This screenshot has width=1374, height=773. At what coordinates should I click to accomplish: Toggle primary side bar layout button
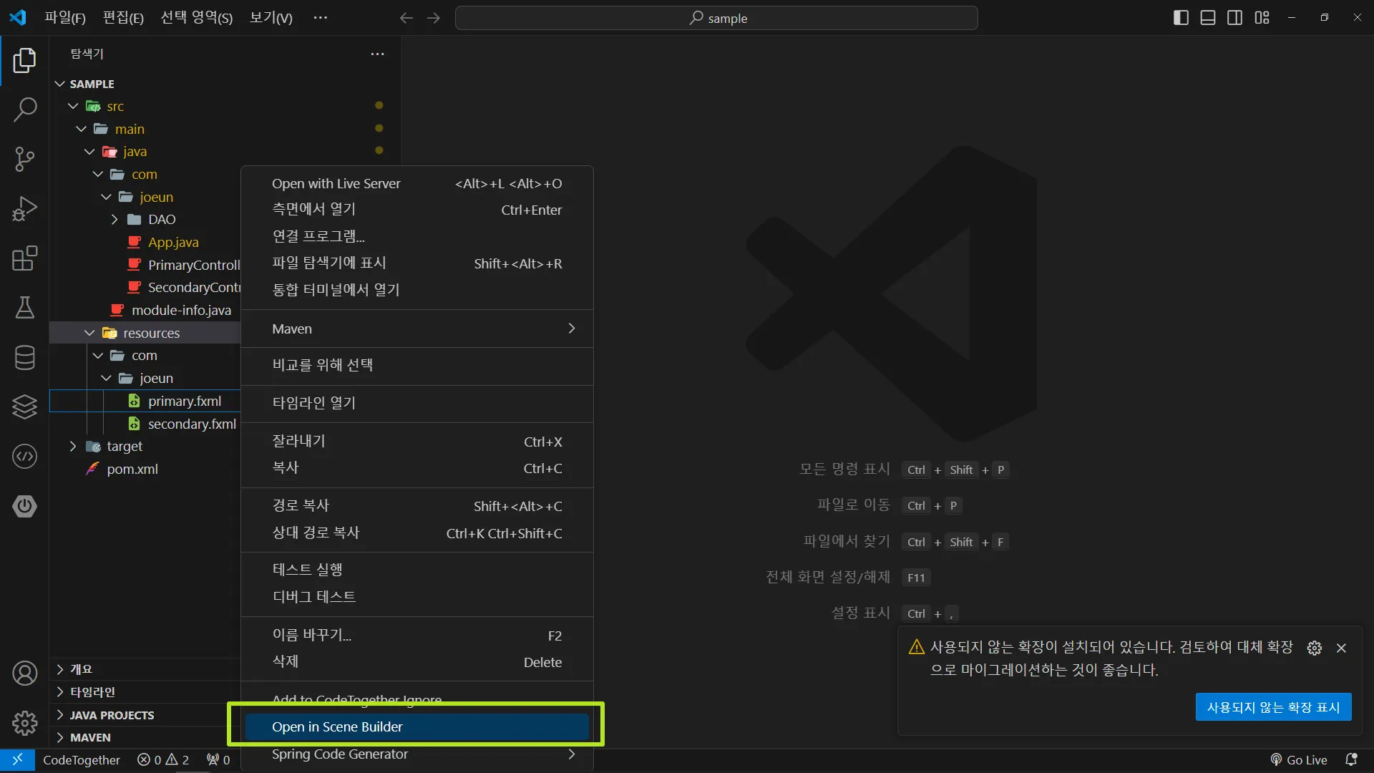coord(1181,18)
